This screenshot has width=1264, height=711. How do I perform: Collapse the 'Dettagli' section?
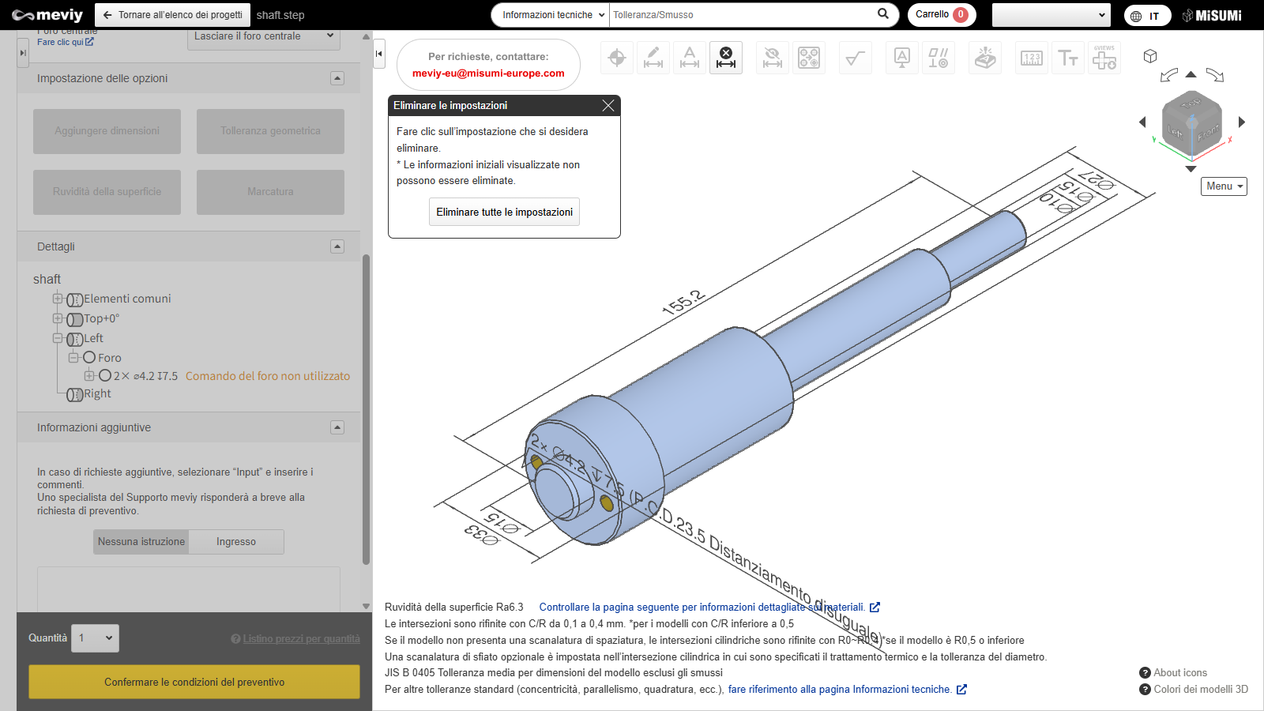click(x=337, y=246)
